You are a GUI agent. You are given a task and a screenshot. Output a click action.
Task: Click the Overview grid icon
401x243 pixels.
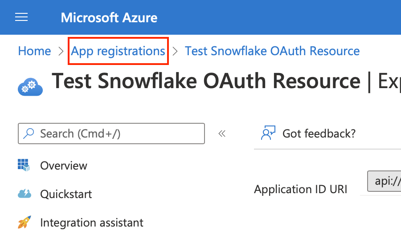point(24,165)
